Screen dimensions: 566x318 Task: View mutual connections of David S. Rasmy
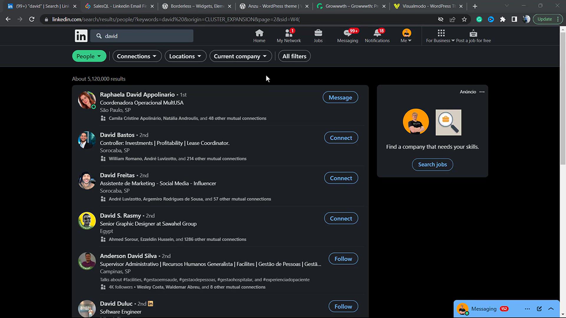177,239
